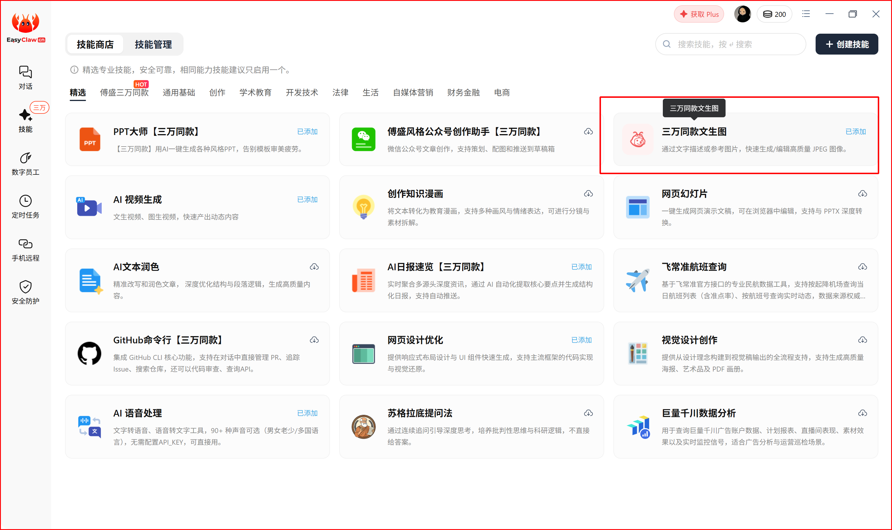Download 苏格拉底提问法 skill via cloud icon
The width and height of the screenshot is (892, 530).
pyautogui.click(x=588, y=413)
